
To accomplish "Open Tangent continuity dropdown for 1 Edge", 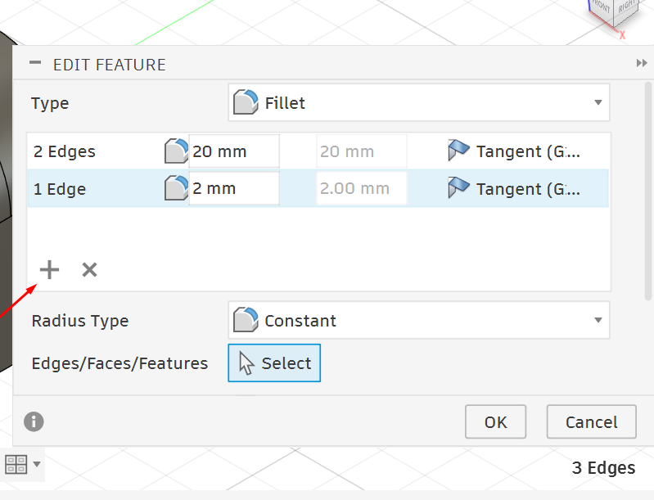I will 514,188.
